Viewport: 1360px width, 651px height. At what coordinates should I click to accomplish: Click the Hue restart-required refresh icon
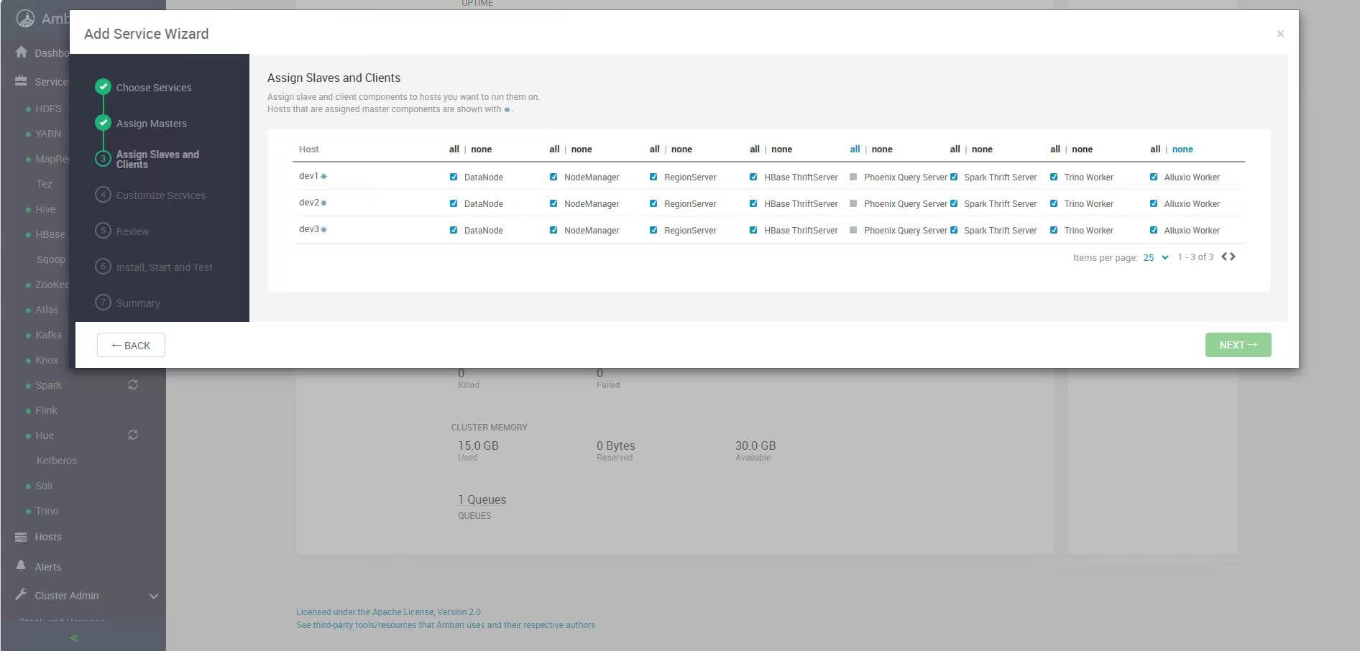(133, 435)
